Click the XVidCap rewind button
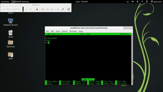This screenshot has width=163, height=92. 48,9
